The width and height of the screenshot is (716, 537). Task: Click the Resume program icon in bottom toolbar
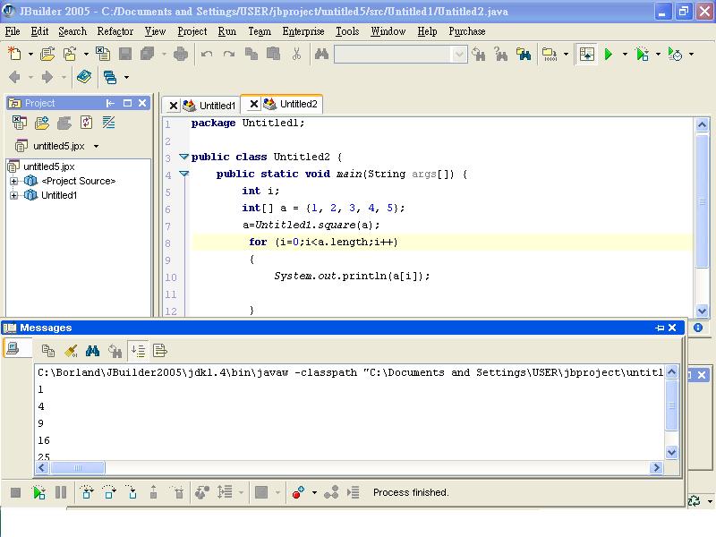pyautogui.click(x=38, y=492)
